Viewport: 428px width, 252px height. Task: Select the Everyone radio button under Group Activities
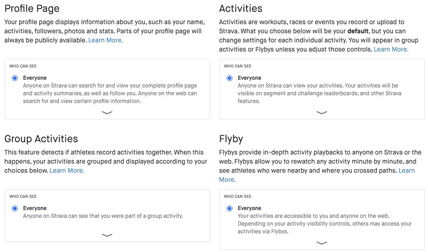point(15,209)
